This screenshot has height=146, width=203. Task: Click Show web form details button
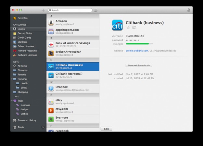click(139, 66)
